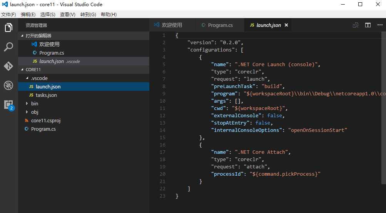Close the launch.json tab
The height and width of the screenshot is (213, 386).
point(286,25)
